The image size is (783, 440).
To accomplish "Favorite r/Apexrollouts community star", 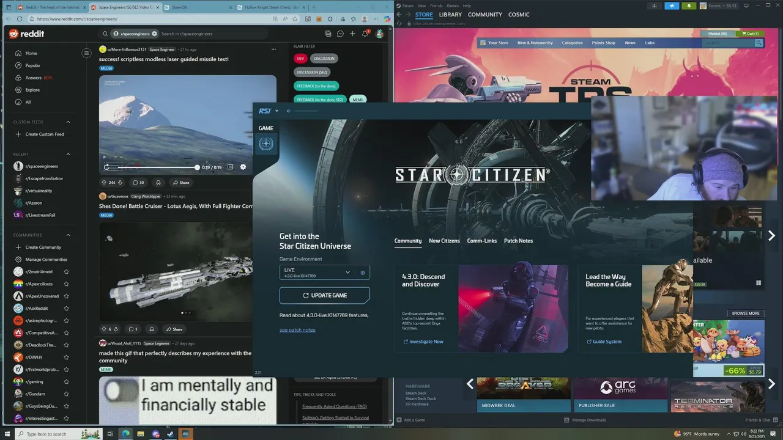I will point(66,284).
